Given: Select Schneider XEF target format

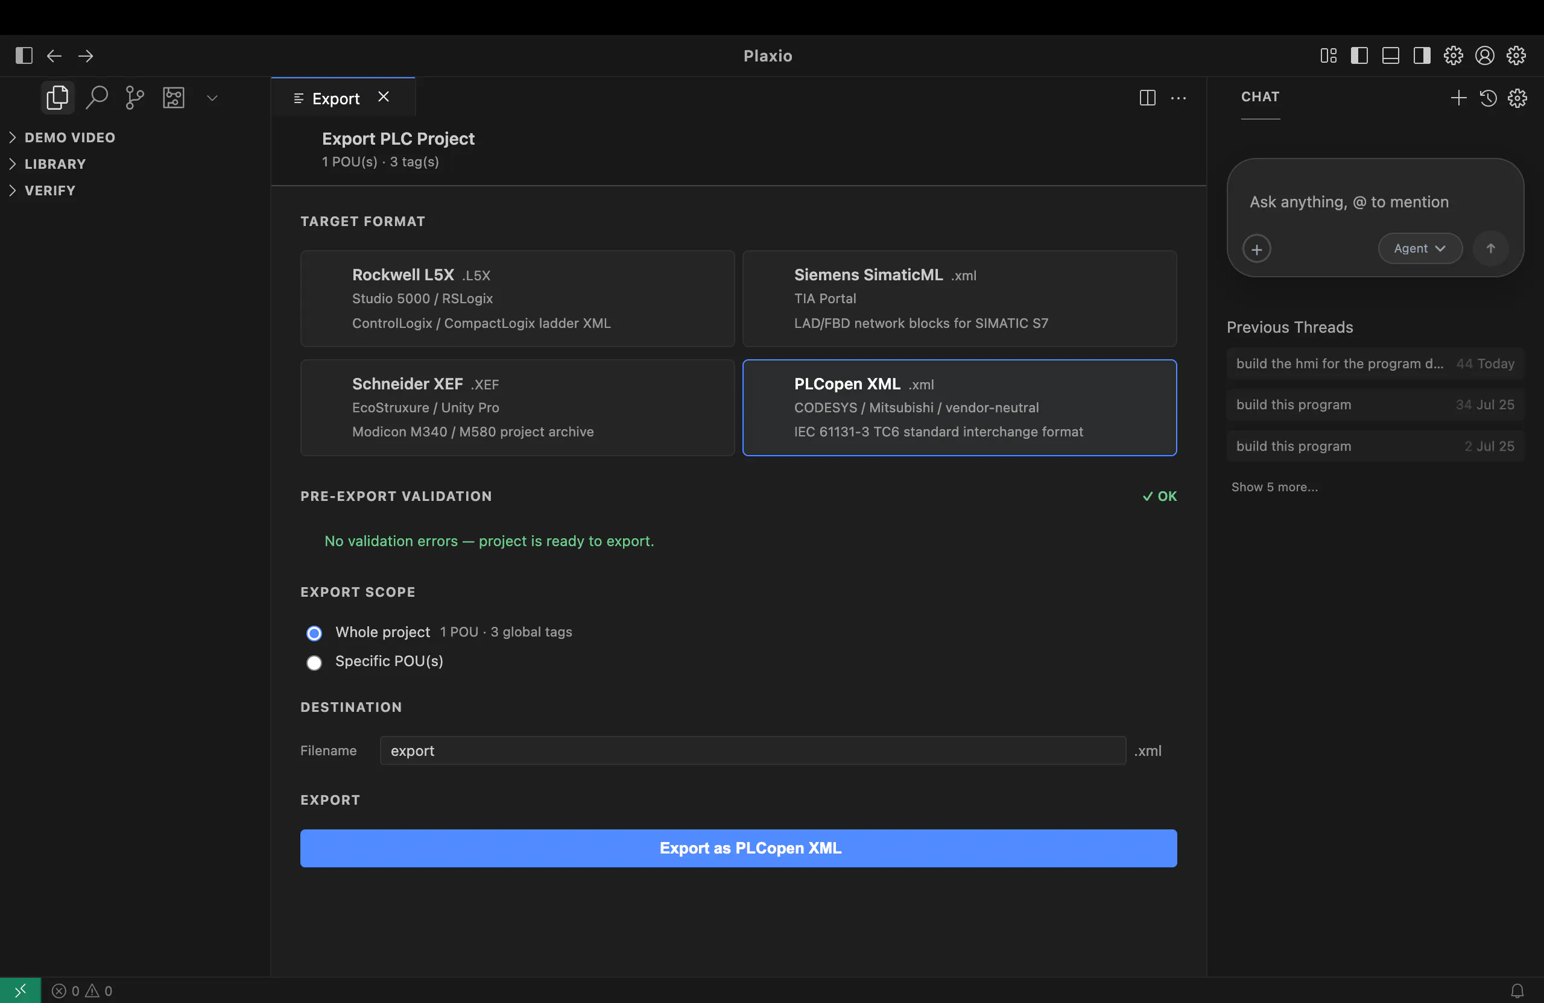Looking at the screenshot, I should click(517, 407).
